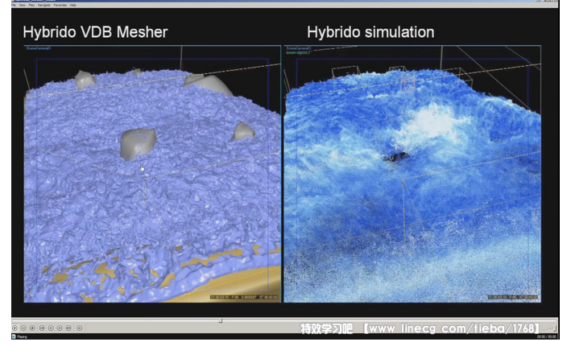Click the 'Playing' status text

click(22, 336)
